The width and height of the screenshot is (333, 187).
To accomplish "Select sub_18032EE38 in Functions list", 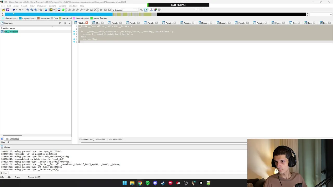I will coord(11,32).
